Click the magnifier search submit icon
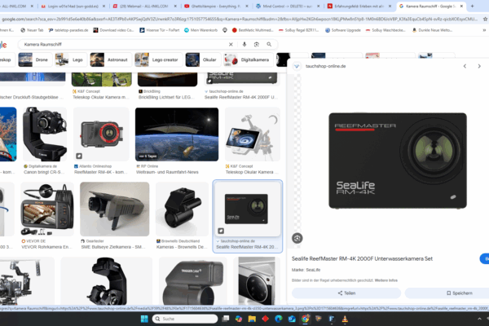 pos(269,44)
